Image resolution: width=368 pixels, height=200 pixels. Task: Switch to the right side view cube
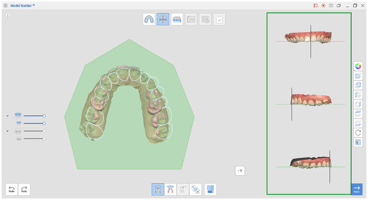click(358, 104)
